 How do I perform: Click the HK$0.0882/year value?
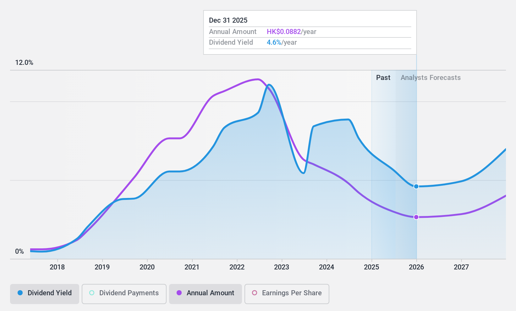(x=291, y=31)
